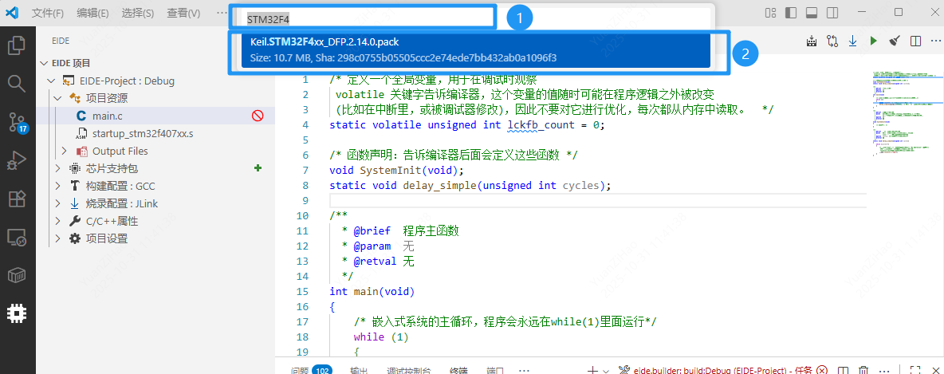The image size is (944, 374).
Task: Click the green plus beside 芯片支持包
Action: point(258,168)
